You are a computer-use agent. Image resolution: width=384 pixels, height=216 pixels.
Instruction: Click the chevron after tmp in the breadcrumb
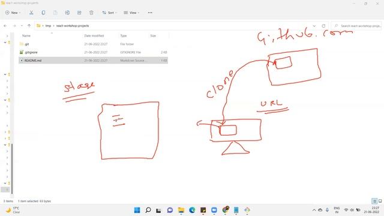point(53,26)
